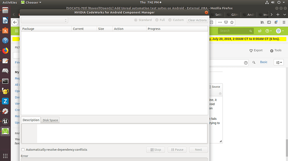Image resolution: width=288 pixels, height=161 pixels.
Task: Switch to the Description tab
Action: click(31, 120)
